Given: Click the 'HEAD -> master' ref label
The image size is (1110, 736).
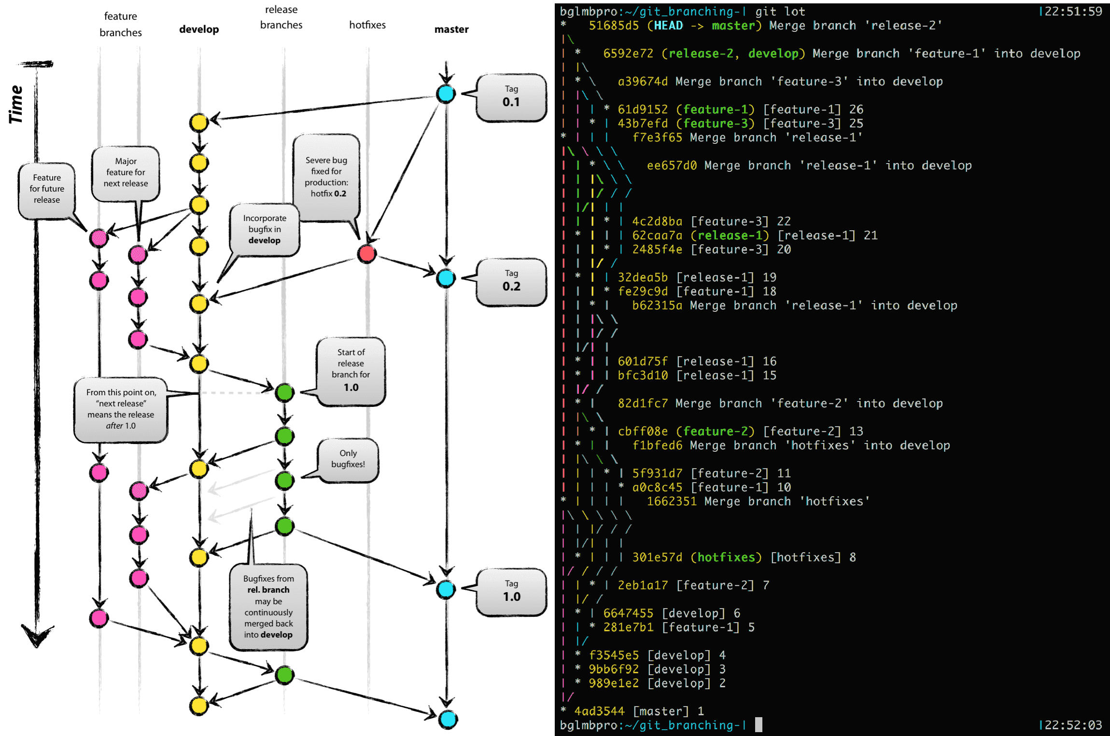Looking at the screenshot, I should click(x=704, y=25).
